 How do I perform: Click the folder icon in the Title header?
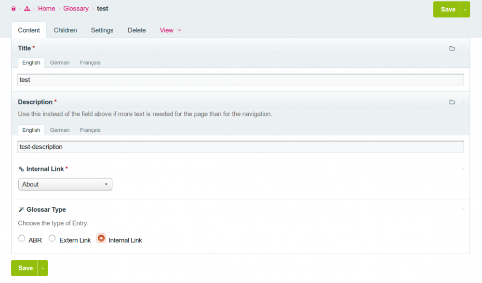click(x=452, y=48)
